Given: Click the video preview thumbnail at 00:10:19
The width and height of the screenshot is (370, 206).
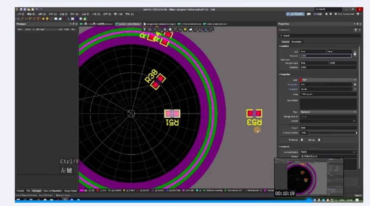Looking at the screenshot, I should click(x=309, y=177).
